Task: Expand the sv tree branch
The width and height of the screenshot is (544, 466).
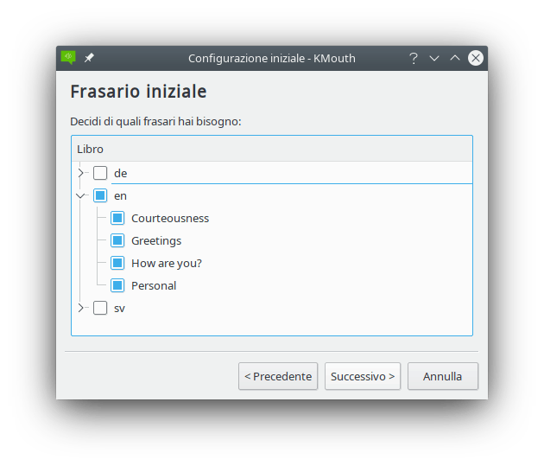Action: [81, 308]
